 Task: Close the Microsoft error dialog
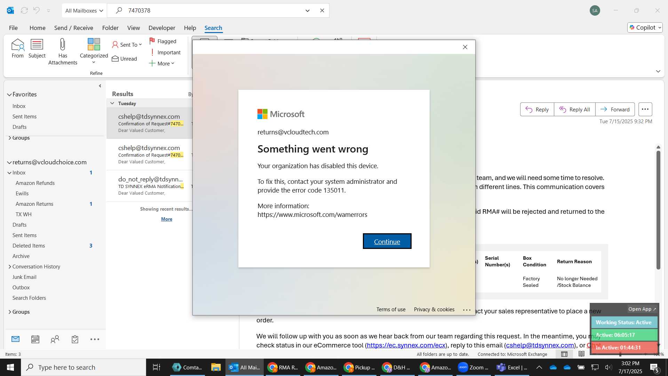pos(465,47)
